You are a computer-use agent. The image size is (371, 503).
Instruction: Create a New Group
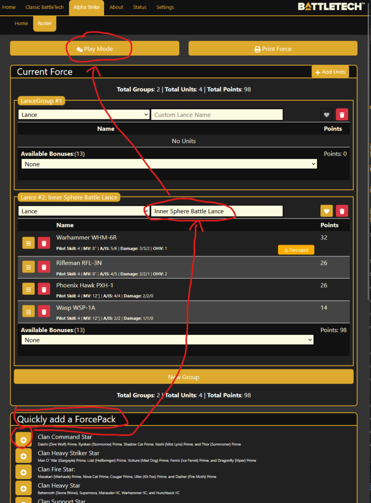[184, 377]
